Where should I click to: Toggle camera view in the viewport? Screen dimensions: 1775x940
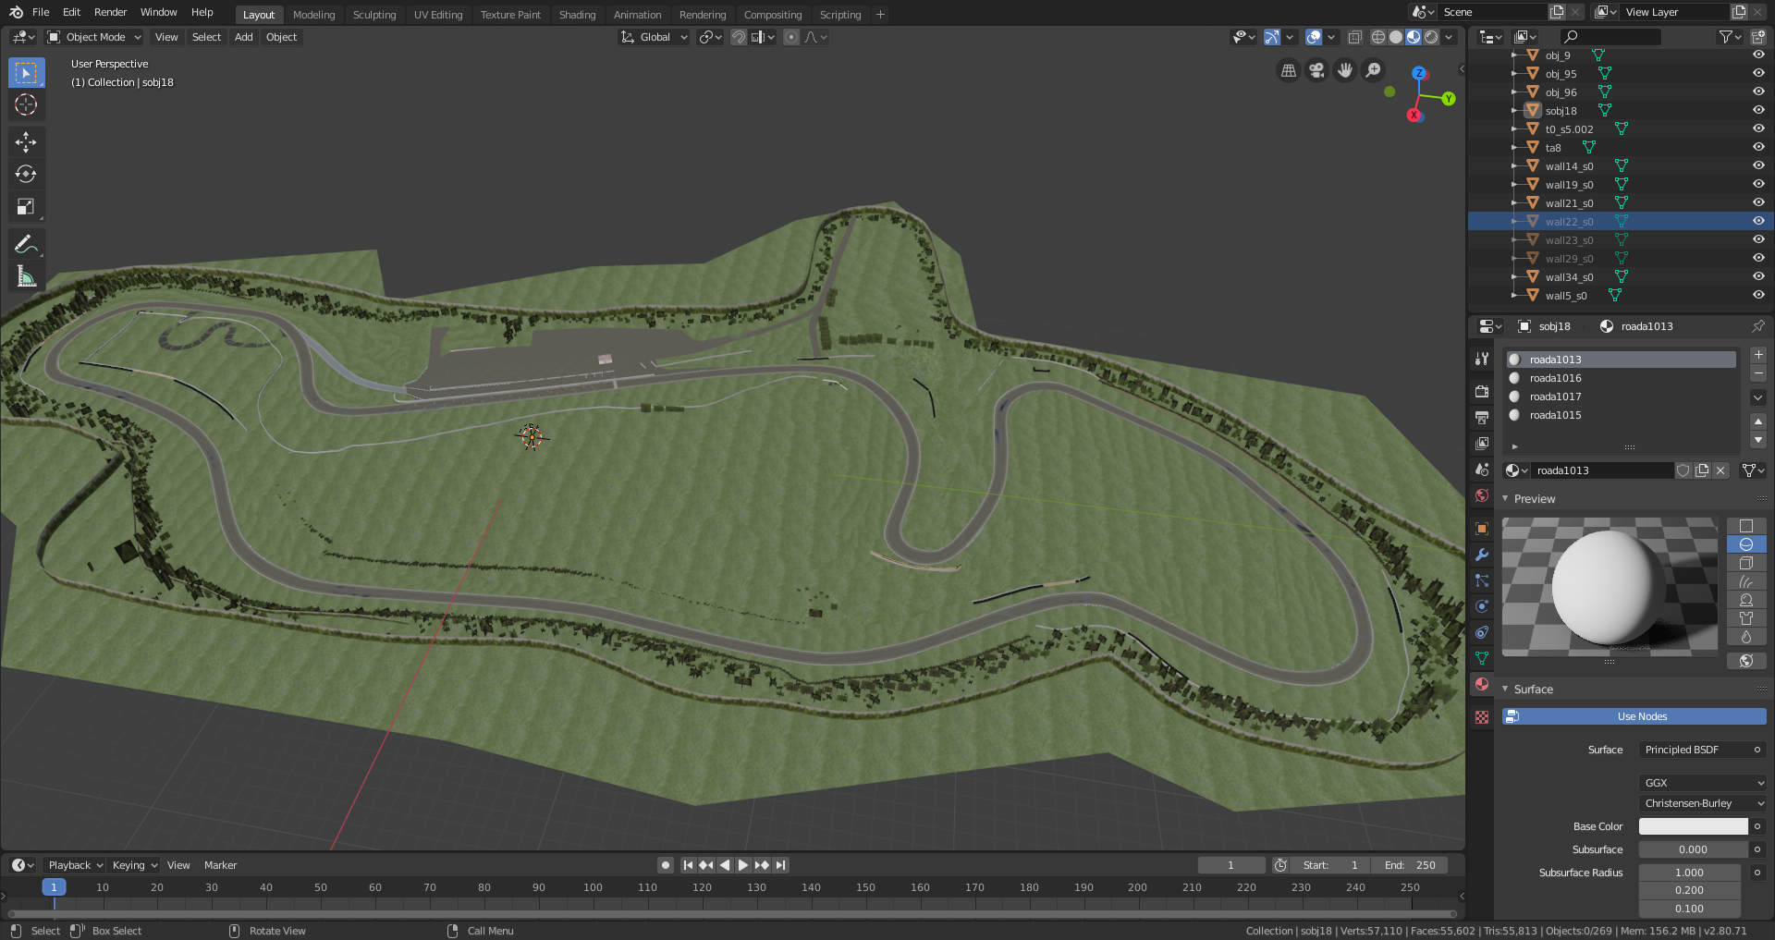click(1316, 70)
